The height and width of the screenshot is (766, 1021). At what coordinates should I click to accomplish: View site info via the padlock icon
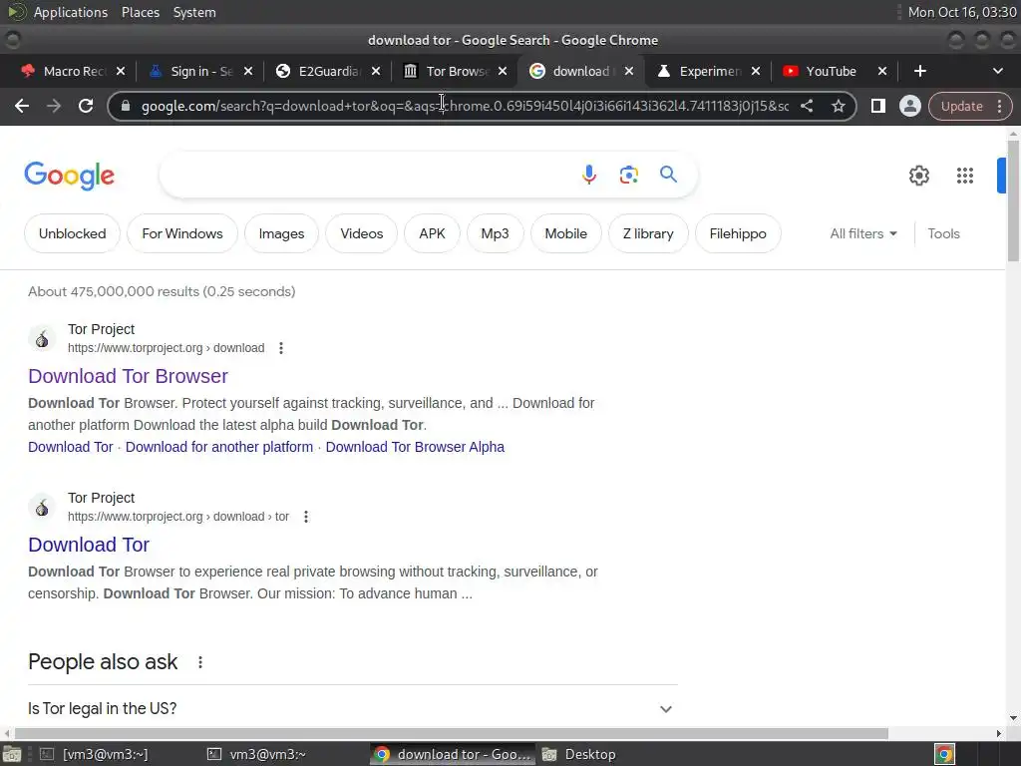click(127, 106)
